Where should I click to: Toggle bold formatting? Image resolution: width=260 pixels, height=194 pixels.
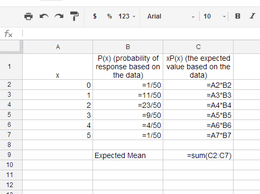(x=238, y=16)
